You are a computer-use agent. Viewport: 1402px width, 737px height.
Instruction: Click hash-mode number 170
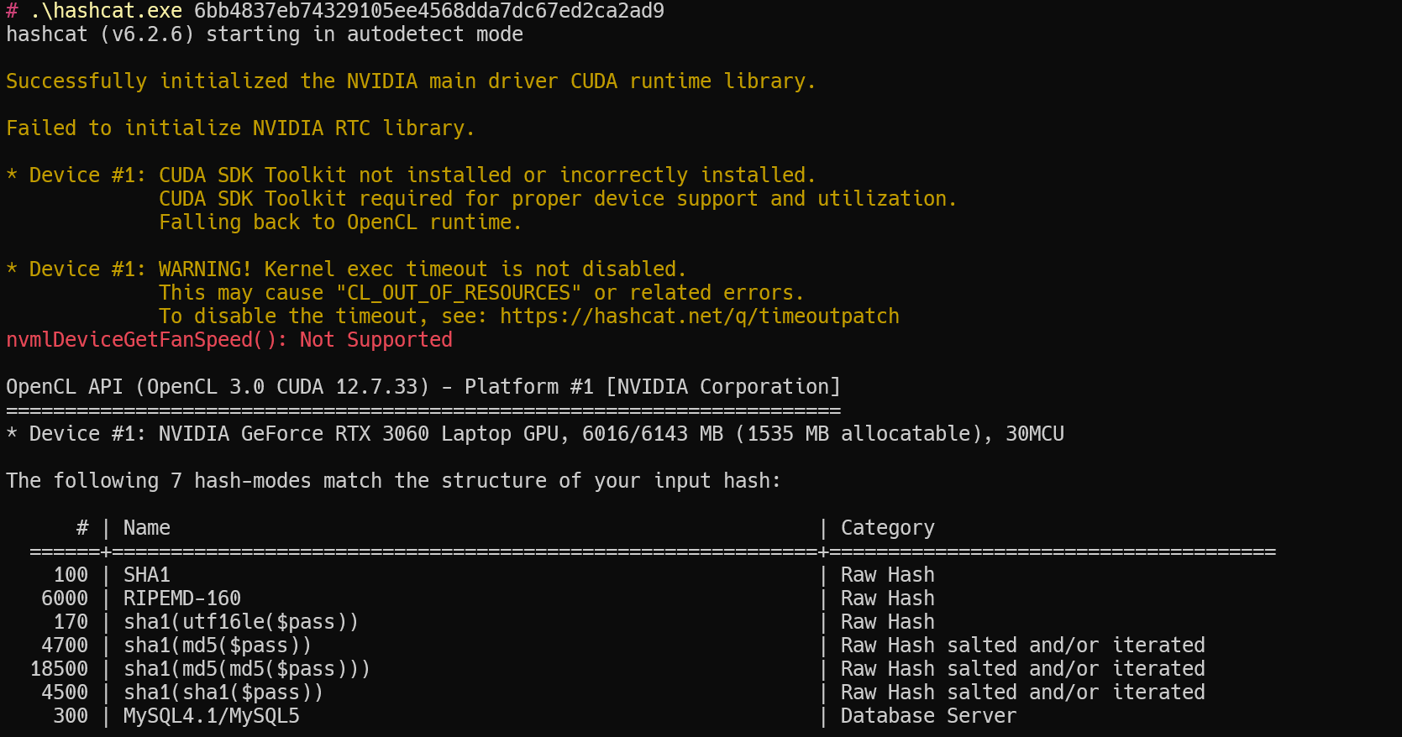point(71,622)
